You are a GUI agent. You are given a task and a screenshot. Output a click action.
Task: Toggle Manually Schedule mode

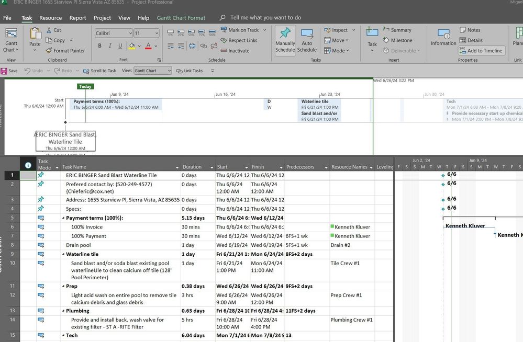click(x=285, y=40)
